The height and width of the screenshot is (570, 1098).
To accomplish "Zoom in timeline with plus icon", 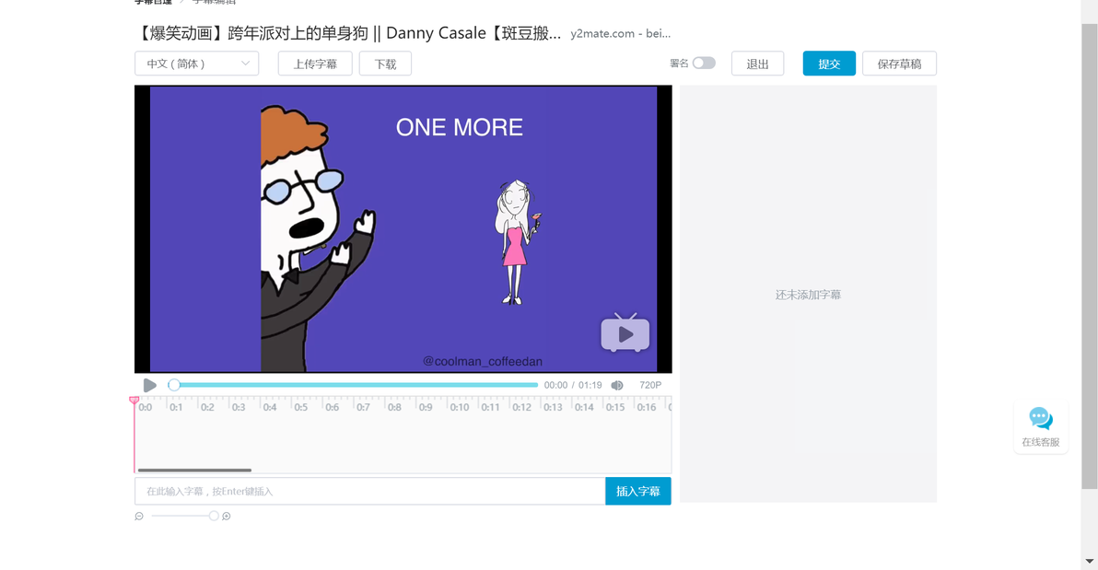I will (x=227, y=516).
